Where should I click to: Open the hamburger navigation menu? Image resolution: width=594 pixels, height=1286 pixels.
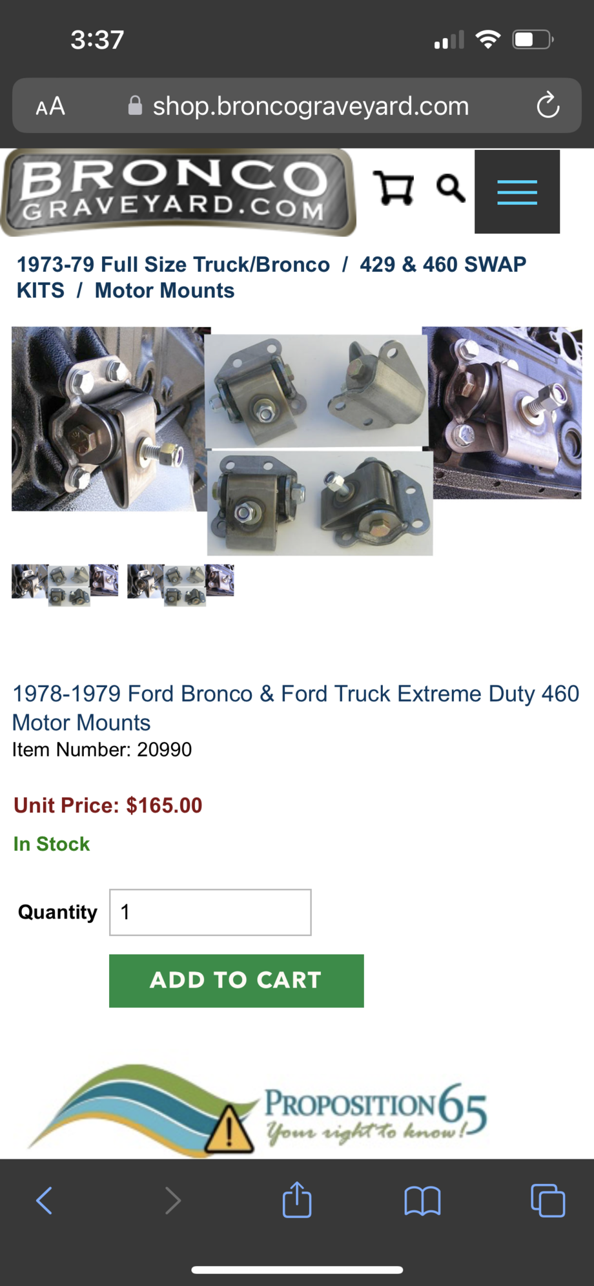click(517, 191)
